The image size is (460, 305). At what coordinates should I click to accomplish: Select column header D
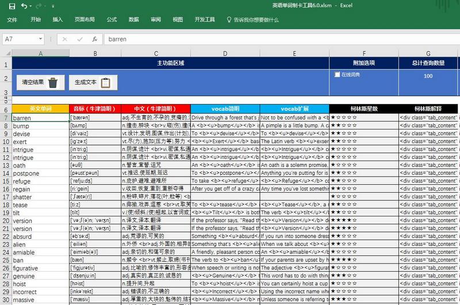coord(225,53)
